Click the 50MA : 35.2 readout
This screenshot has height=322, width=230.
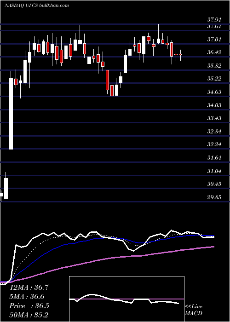click(x=29, y=315)
